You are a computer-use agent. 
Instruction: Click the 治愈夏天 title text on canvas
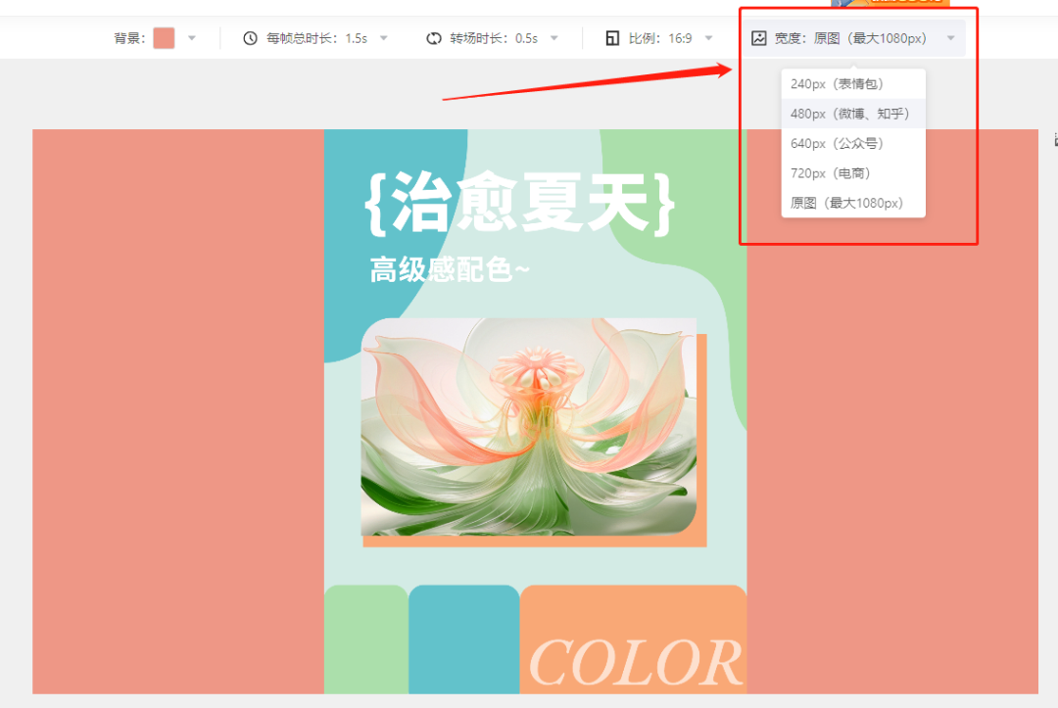(x=519, y=204)
